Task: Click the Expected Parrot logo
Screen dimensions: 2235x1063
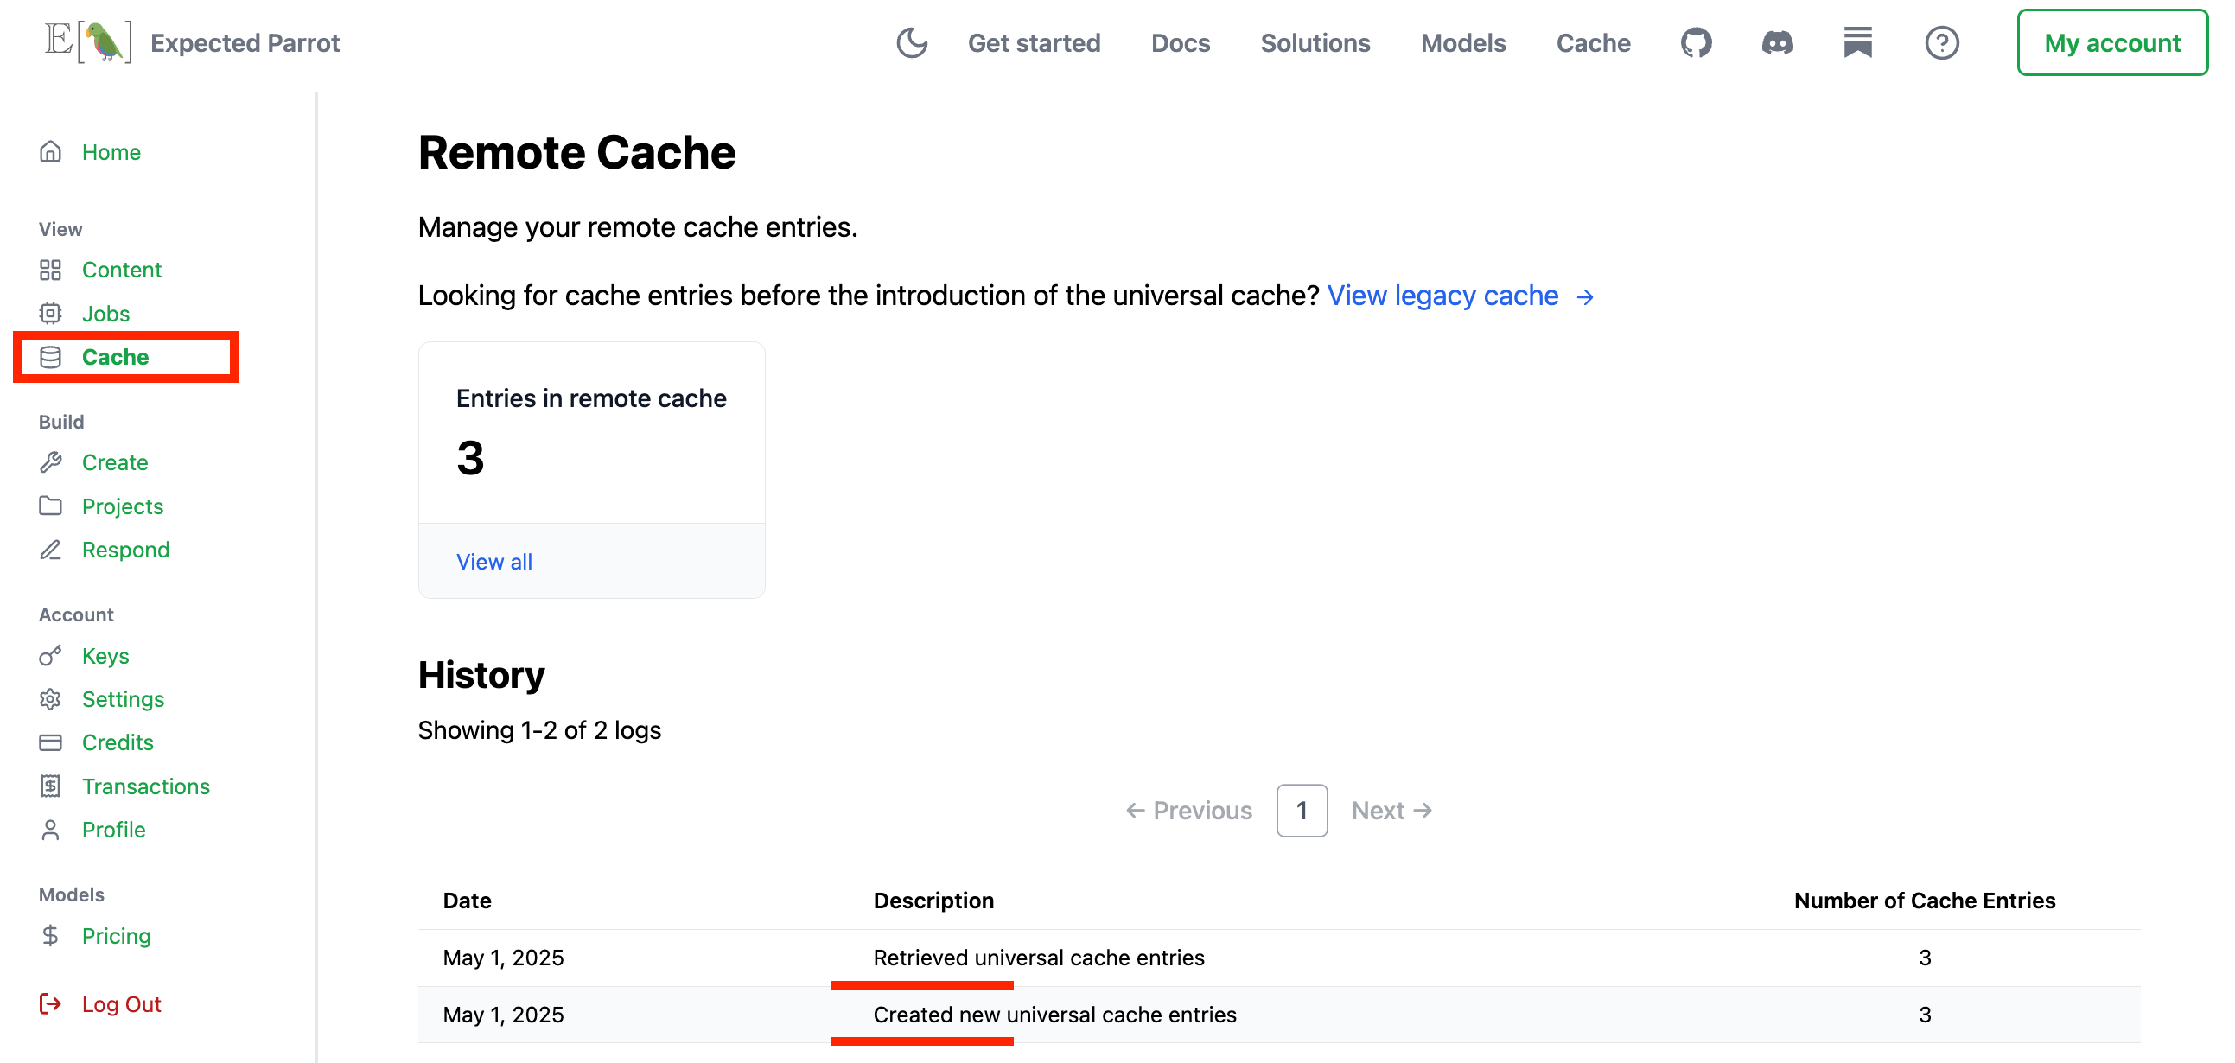Action: point(88,42)
